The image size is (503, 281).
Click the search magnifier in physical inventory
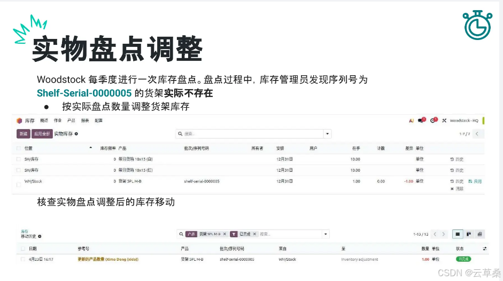[x=180, y=134]
